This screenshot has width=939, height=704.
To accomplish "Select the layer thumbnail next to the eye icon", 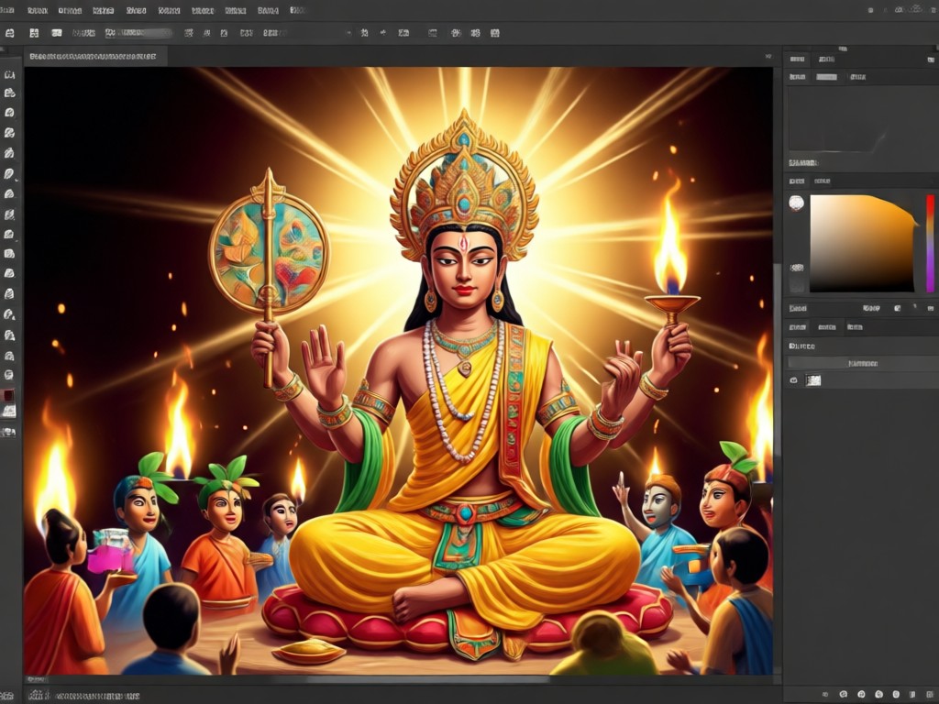I will tap(813, 380).
